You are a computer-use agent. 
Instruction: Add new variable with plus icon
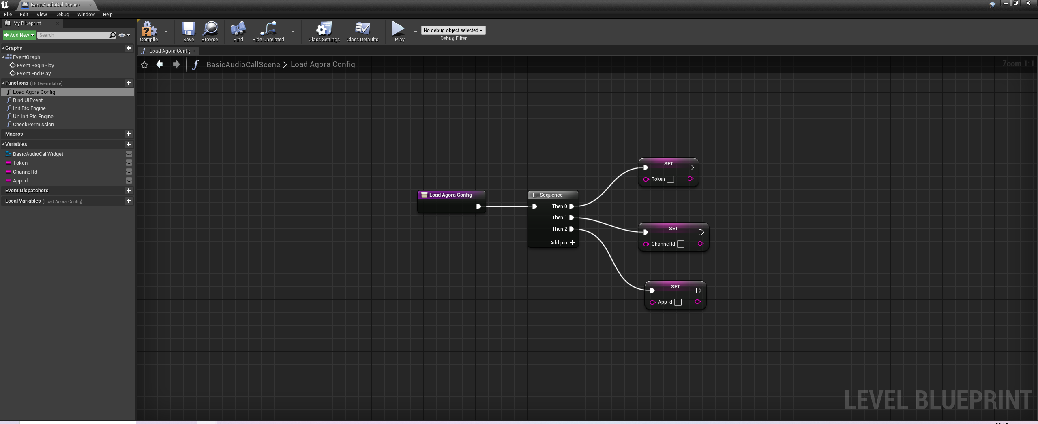pyautogui.click(x=129, y=144)
